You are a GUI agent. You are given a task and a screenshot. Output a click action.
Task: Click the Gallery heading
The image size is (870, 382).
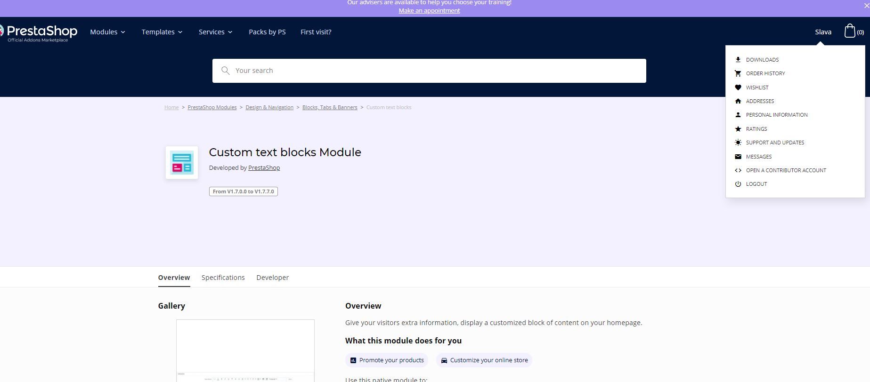[x=171, y=306]
